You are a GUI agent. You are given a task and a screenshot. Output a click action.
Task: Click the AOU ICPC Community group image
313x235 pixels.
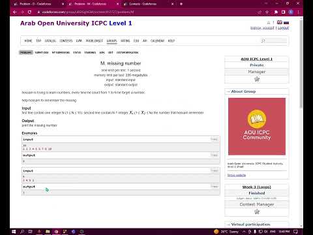pyautogui.click(x=257, y=127)
